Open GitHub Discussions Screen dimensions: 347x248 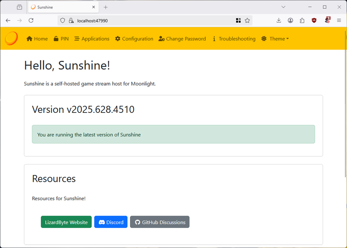coord(159,222)
